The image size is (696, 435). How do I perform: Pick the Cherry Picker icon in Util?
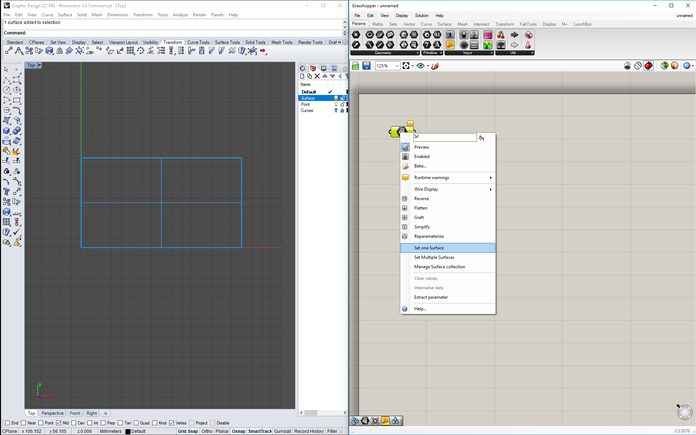pos(501,35)
